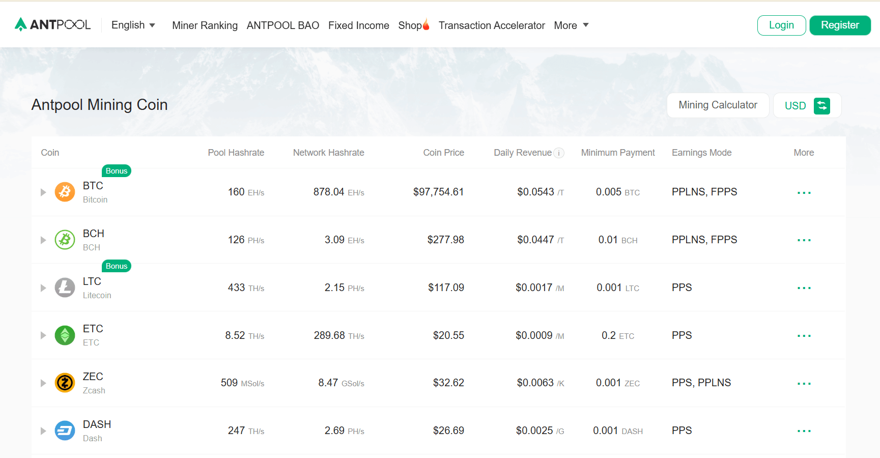Click the BCH price $277.98

pos(446,240)
